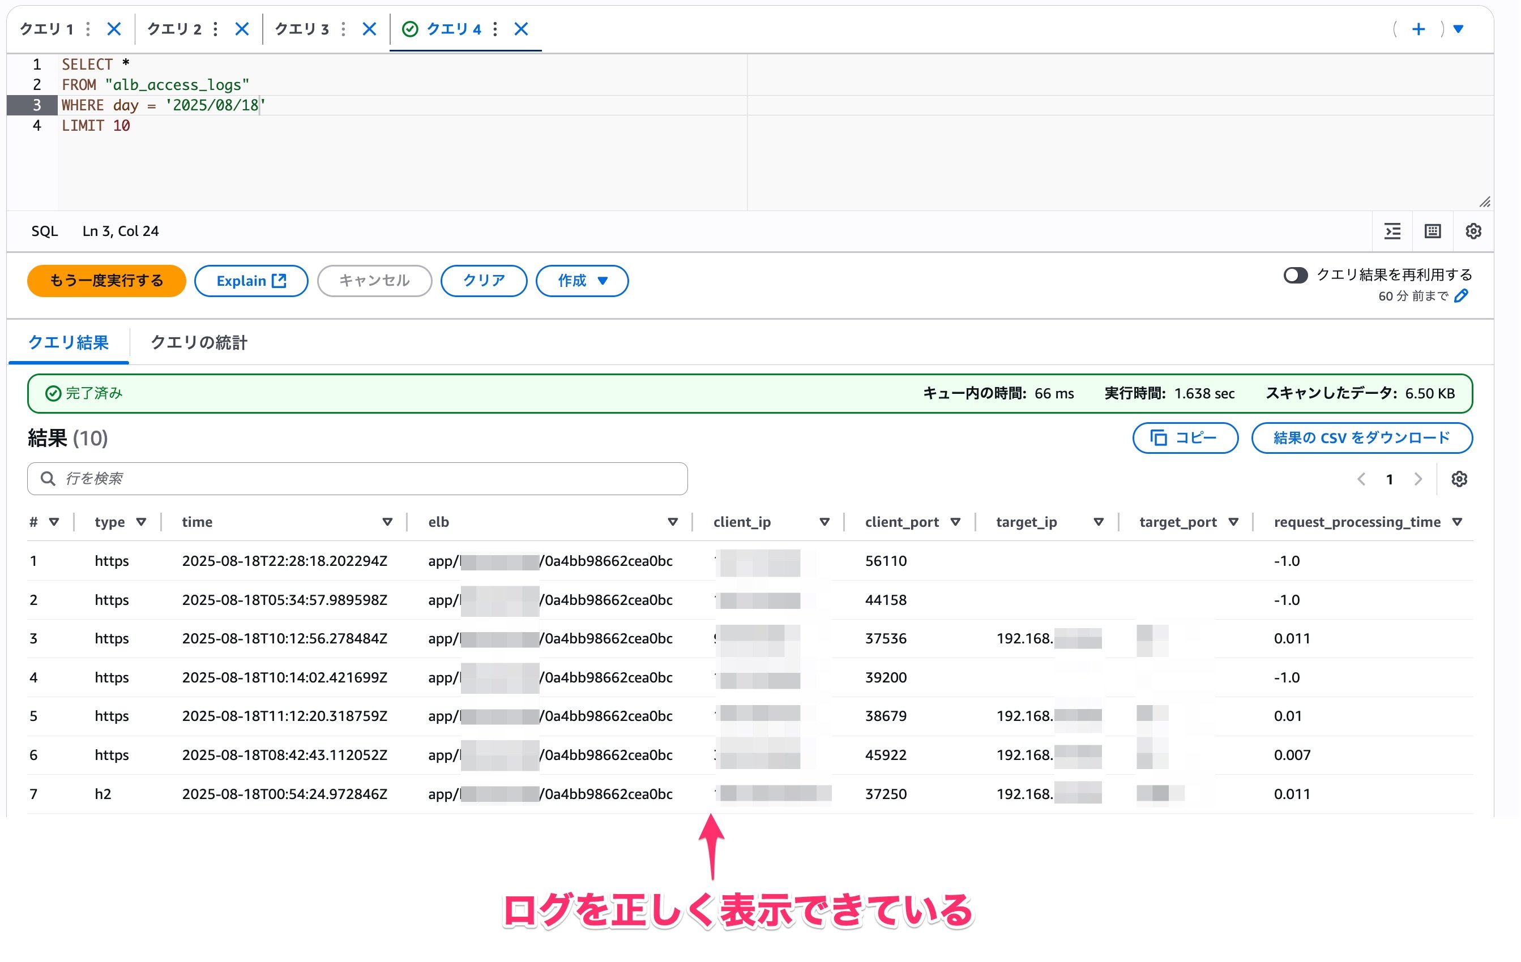1521x962 pixels.
Task: Select time cell 2025-08-18T11:12:20.318759Z
Action: pyautogui.click(x=284, y=716)
